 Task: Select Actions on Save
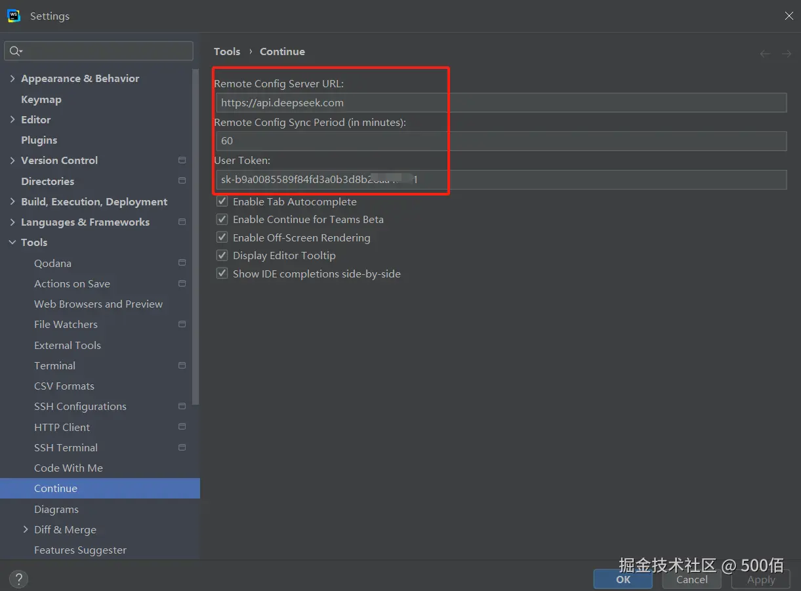click(72, 283)
